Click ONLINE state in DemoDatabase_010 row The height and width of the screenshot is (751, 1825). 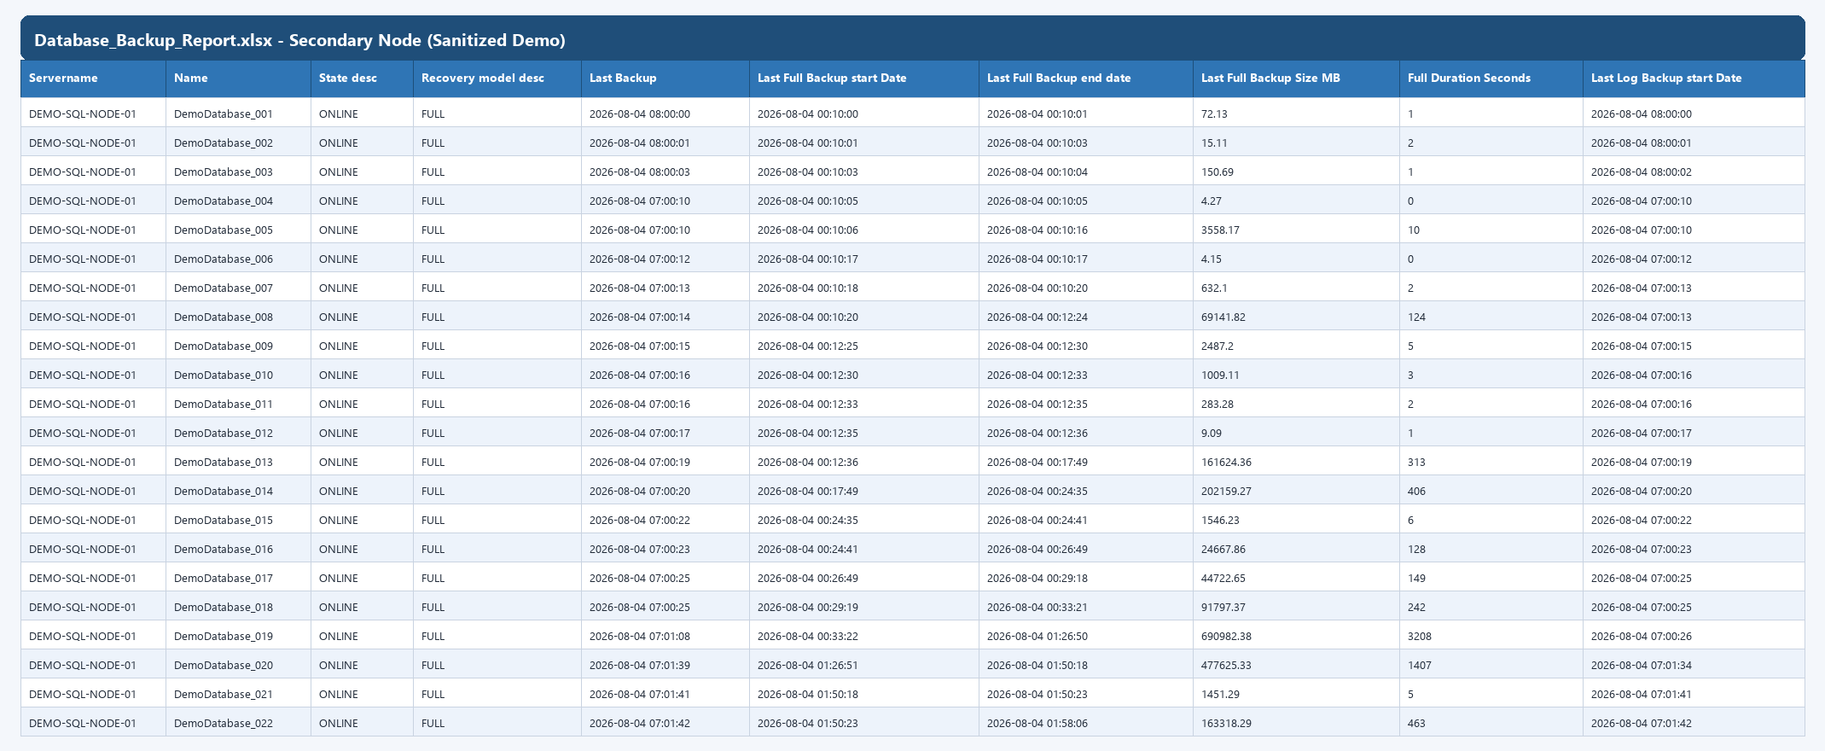pyautogui.click(x=362, y=375)
